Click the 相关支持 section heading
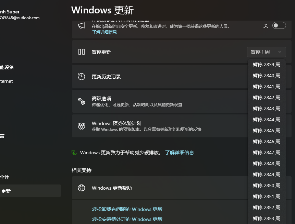This screenshot has height=224, width=295. (82, 170)
